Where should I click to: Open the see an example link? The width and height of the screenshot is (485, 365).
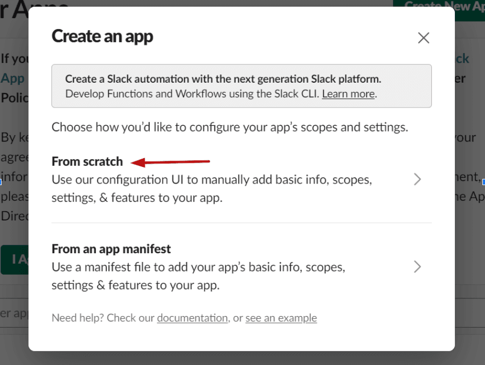tap(281, 318)
